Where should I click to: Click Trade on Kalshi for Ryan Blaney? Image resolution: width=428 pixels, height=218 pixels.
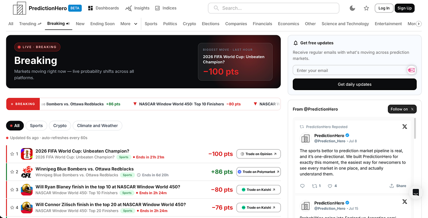click(x=258, y=189)
